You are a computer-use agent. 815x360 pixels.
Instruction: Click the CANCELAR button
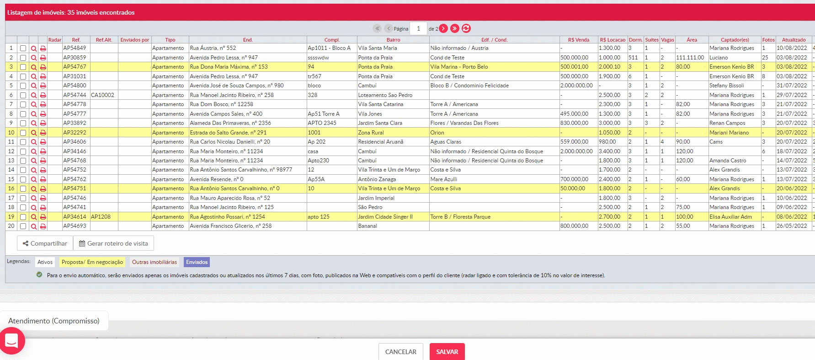(x=400, y=352)
